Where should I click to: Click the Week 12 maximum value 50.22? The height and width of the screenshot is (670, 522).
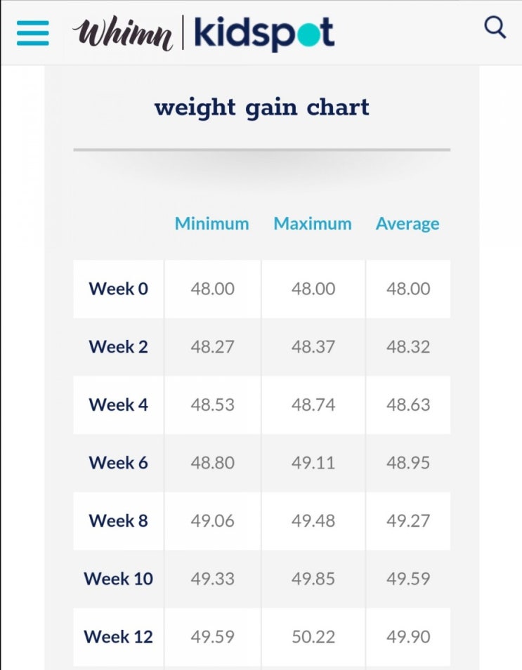[313, 637]
